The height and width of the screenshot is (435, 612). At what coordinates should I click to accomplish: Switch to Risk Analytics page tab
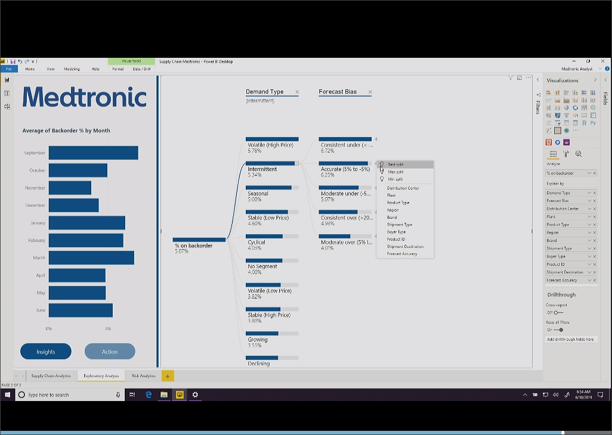coord(144,376)
